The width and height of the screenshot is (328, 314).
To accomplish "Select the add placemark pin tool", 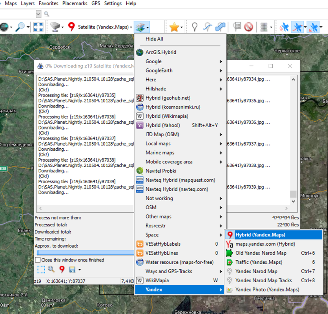I will point(195,27).
